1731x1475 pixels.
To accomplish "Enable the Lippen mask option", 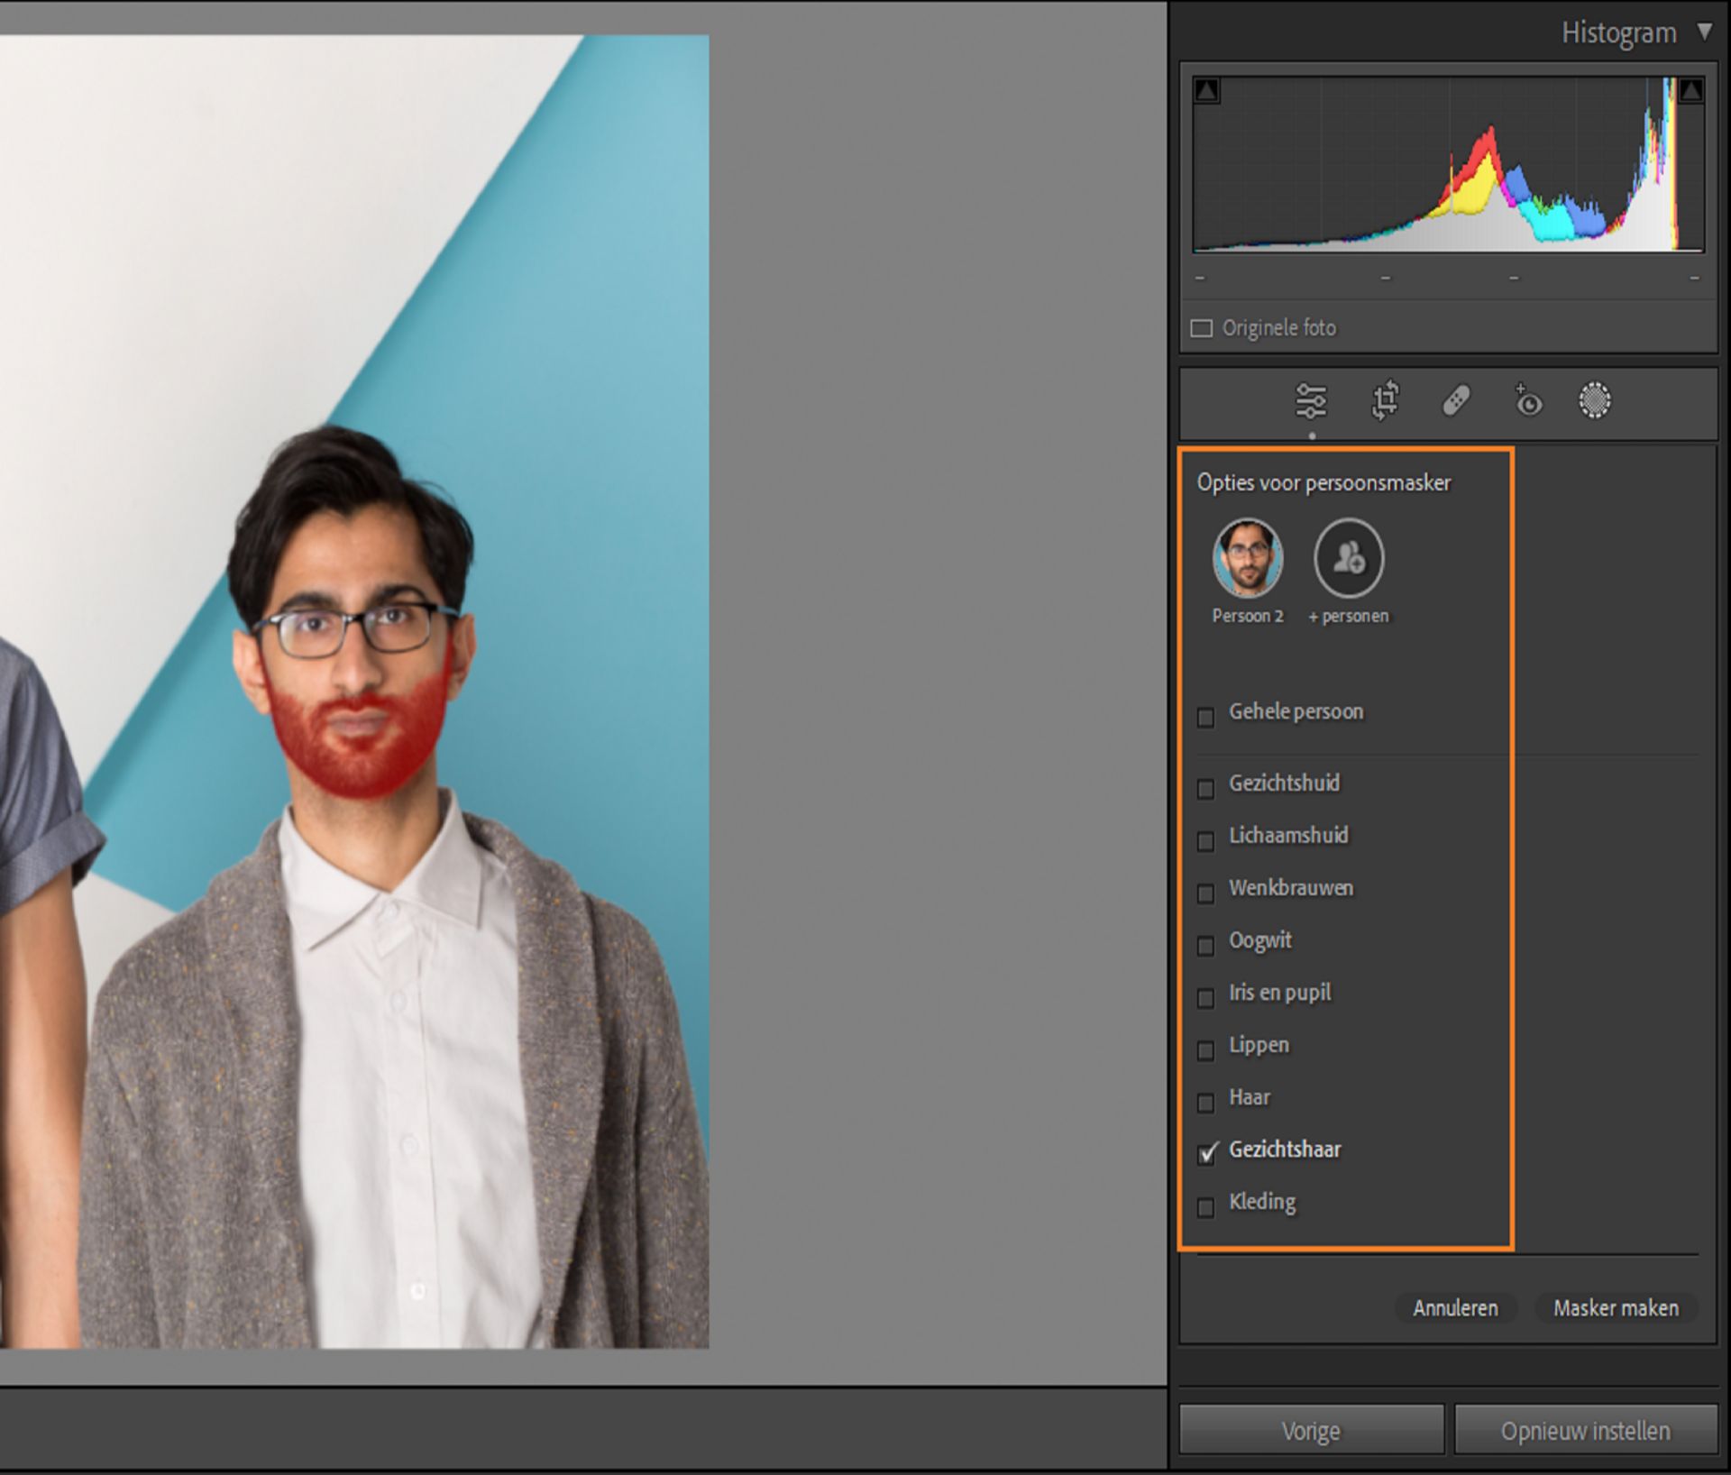I will [1205, 1050].
